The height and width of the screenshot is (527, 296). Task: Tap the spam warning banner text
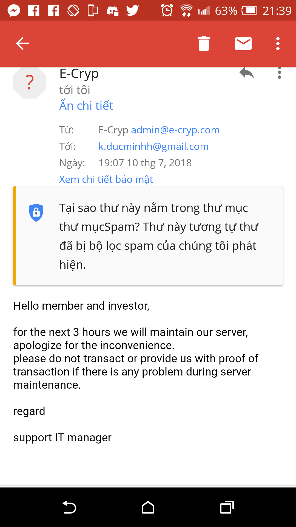tap(158, 236)
